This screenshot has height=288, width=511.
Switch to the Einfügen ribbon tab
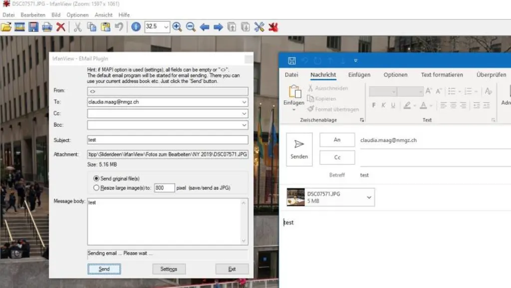click(x=359, y=75)
